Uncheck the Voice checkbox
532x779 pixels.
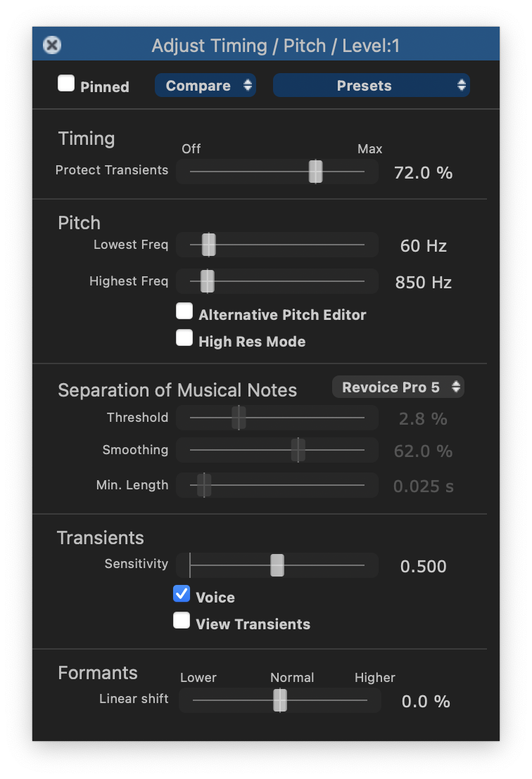(x=182, y=595)
